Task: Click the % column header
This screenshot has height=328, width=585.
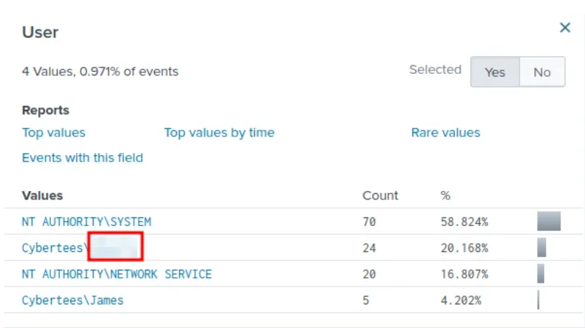Action: point(445,195)
